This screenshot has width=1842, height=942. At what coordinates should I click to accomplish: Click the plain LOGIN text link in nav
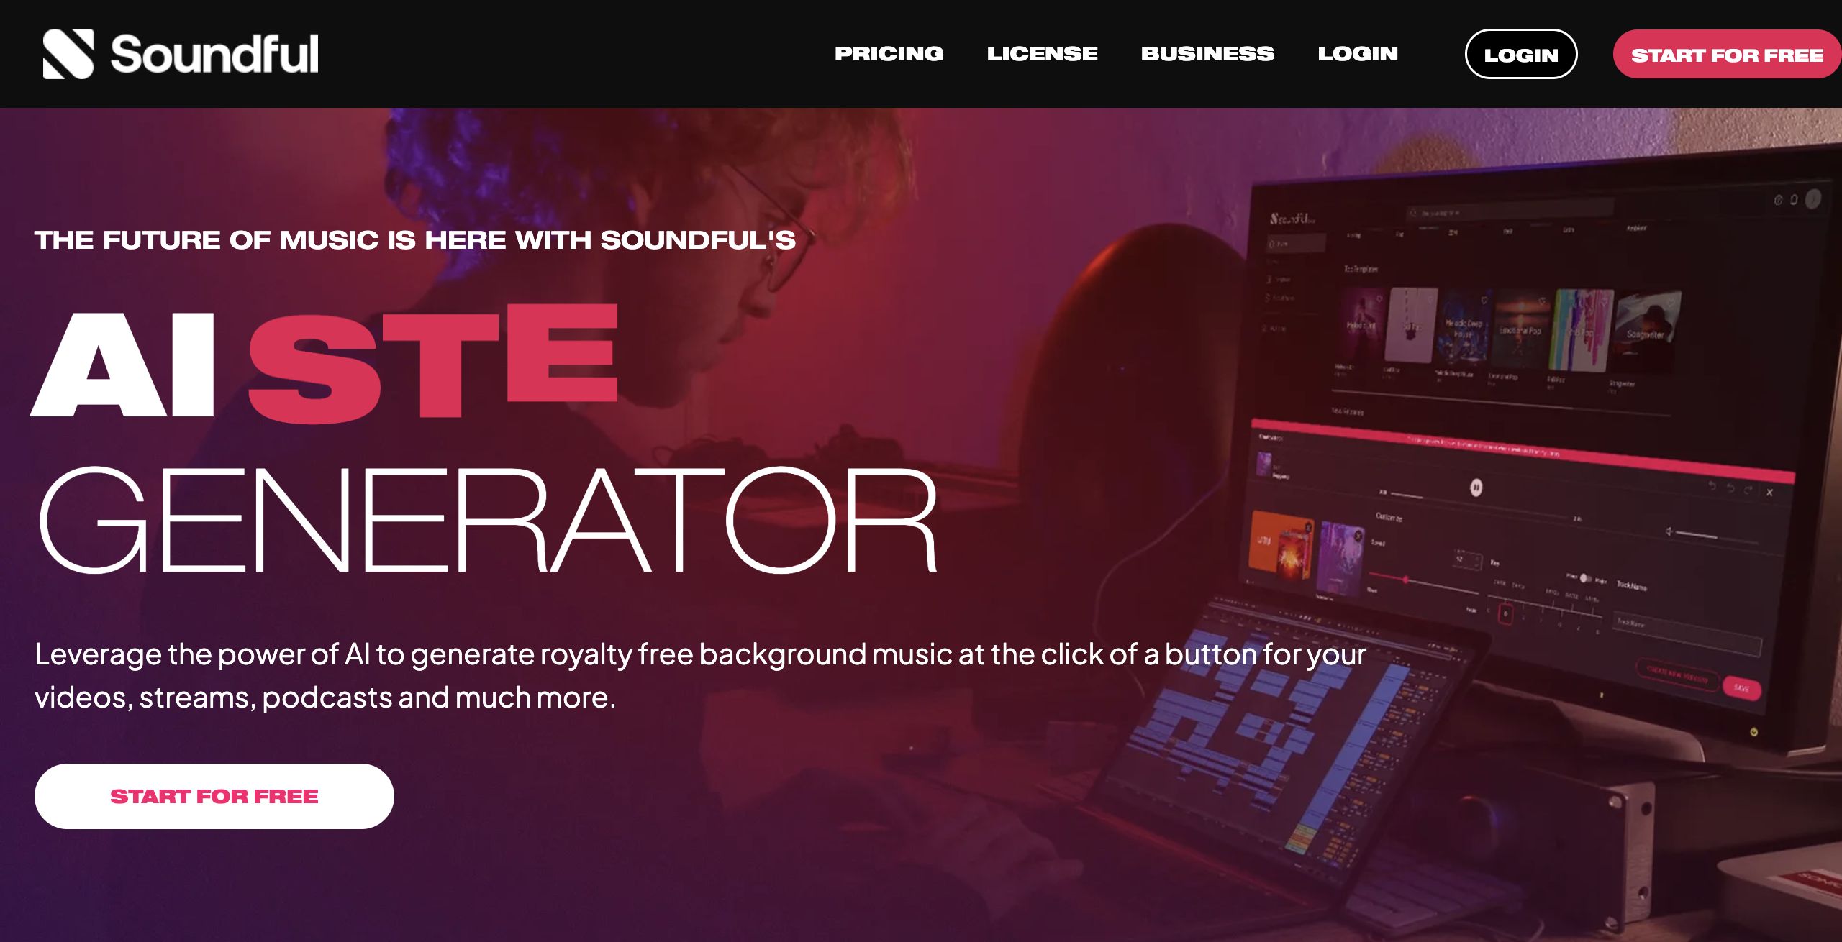(1358, 54)
